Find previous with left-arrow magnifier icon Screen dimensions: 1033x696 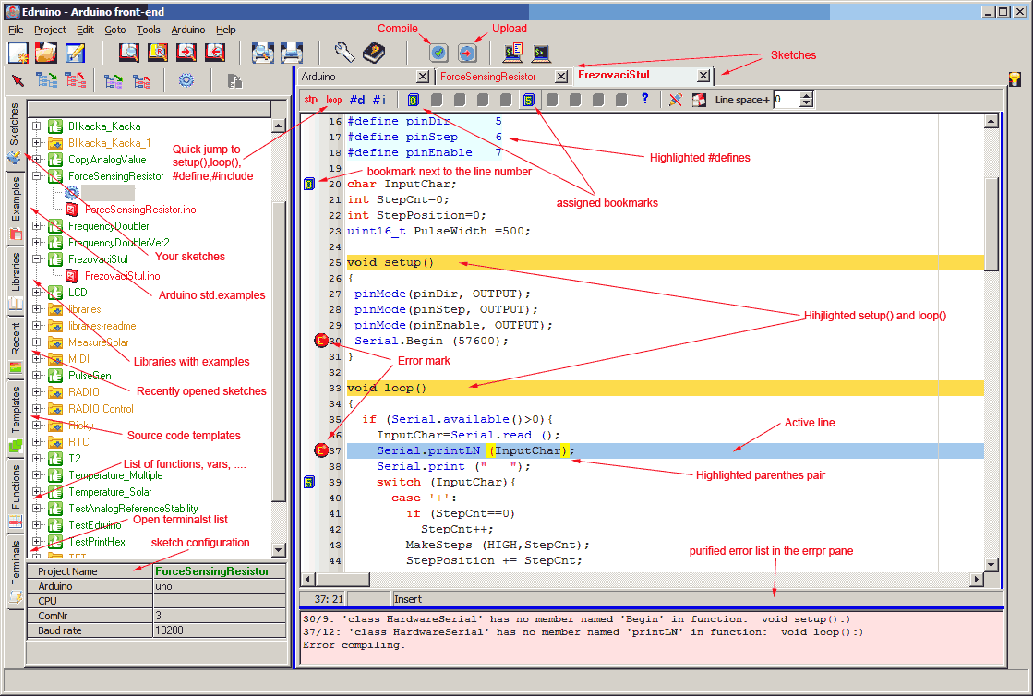[x=215, y=53]
